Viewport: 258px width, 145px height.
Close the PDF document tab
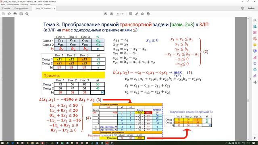coord(54,8)
